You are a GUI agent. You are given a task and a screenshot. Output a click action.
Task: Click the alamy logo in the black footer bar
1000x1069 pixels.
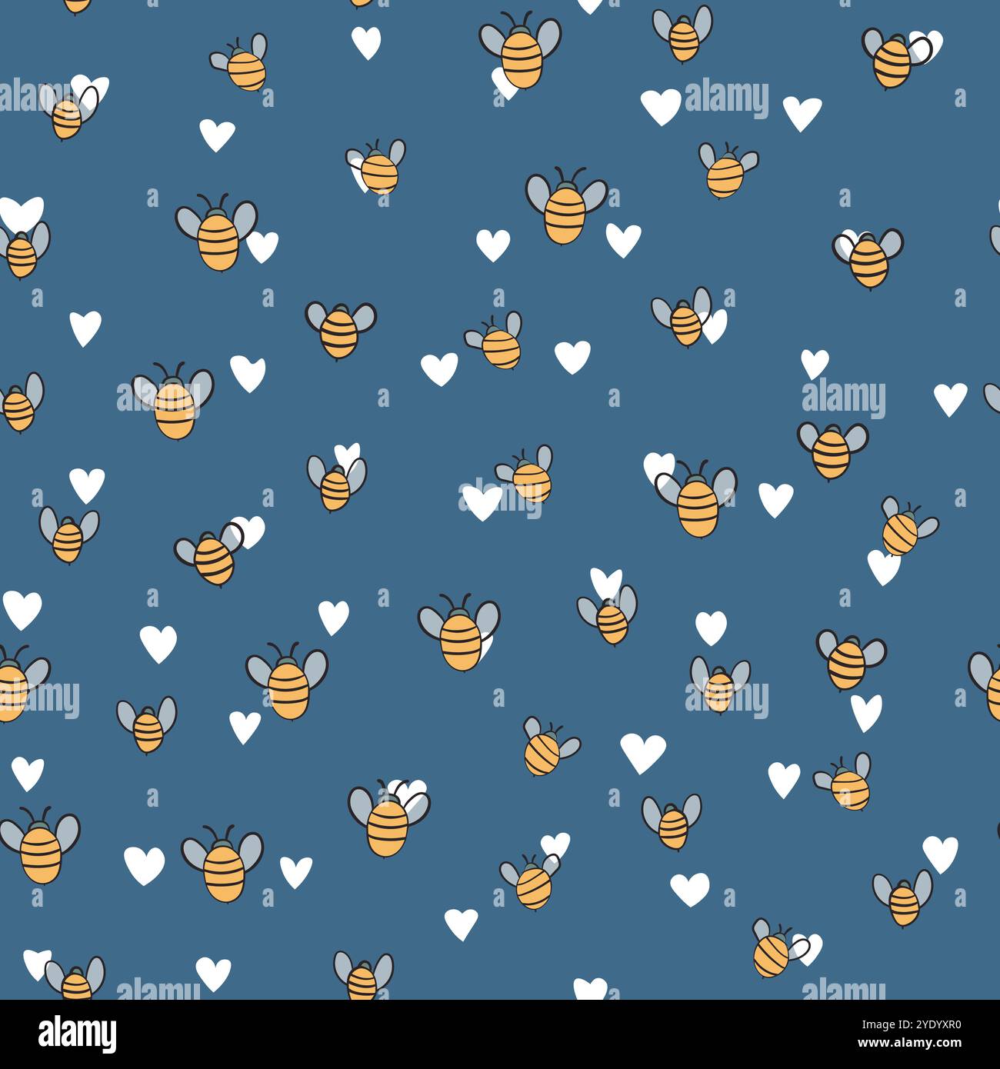pyautogui.click(x=77, y=1034)
